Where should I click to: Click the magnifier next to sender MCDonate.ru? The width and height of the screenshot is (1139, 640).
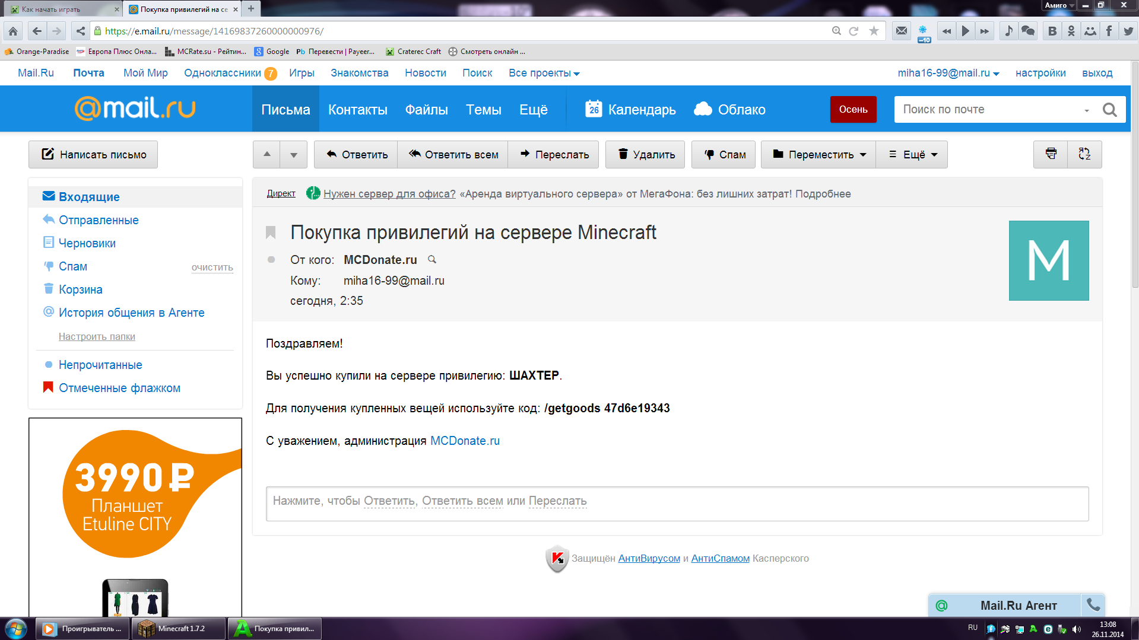coord(432,259)
